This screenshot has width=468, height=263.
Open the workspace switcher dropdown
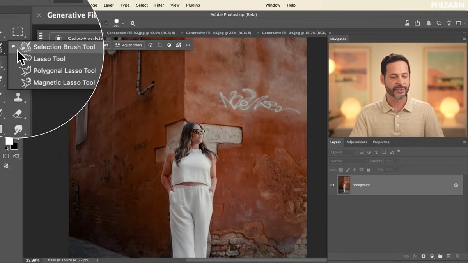pos(460,23)
